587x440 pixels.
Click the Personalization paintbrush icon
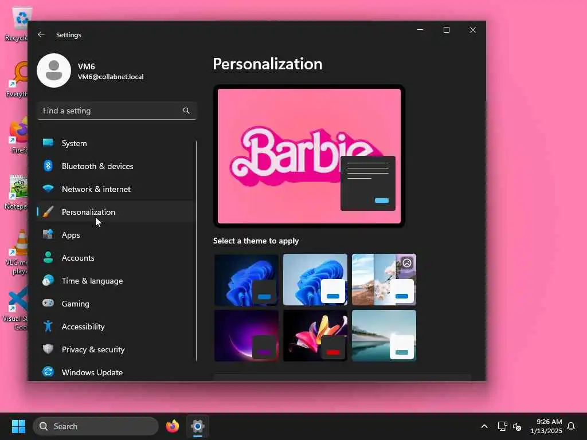pos(48,212)
